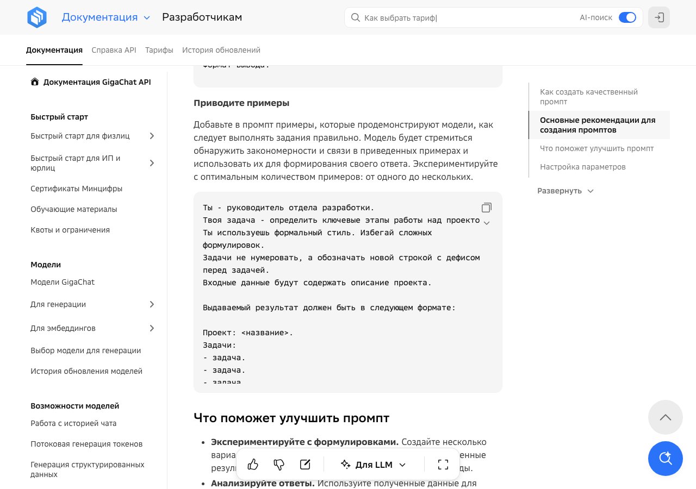Expand the code block with chevron
Image resolution: width=696 pixels, height=489 pixels.
(487, 223)
